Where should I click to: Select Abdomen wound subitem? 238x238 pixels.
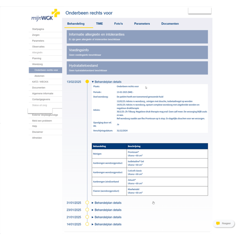[46, 76]
